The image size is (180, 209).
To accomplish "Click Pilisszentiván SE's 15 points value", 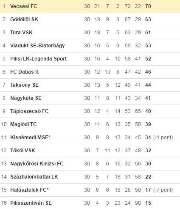I will [148, 203].
